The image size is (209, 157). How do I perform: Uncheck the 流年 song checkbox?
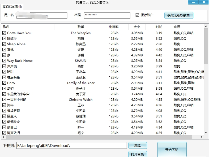click(x=4, y=105)
